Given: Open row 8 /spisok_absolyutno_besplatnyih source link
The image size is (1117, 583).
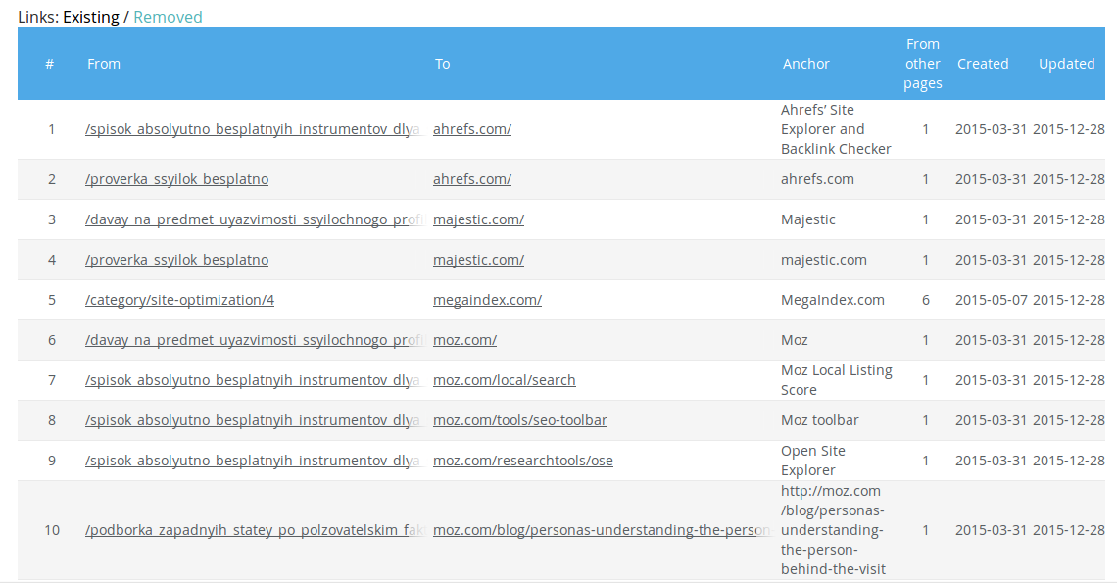Looking at the screenshot, I should point(254,420).
